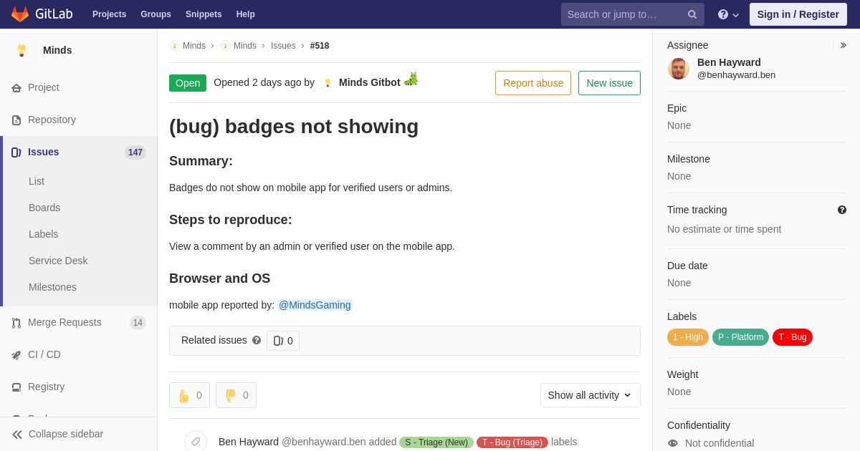Image resolution: width=860 pixels, height=451 pixels.
Task: Click the Project house icon in sidebar
Action: 16,88
